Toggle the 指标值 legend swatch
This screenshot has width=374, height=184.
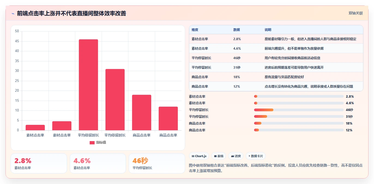[92, 142]
